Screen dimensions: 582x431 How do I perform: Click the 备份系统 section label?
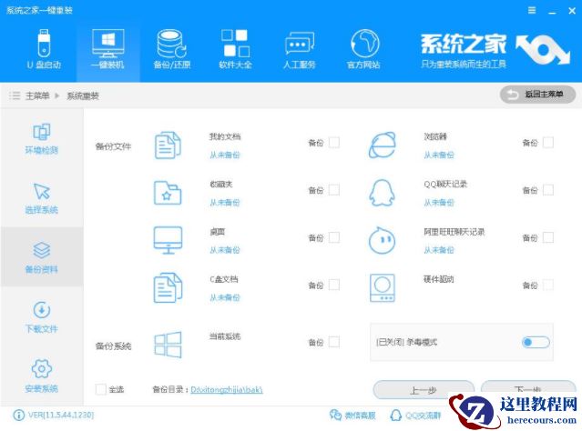coord(113,346)
